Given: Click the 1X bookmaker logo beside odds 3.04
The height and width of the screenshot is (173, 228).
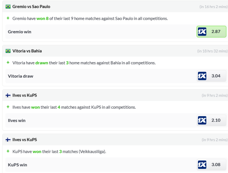Looking at the screenshot, I should click(x=202, y=76).
